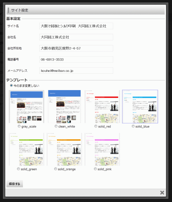Click the テンプレート section heading

17,80
